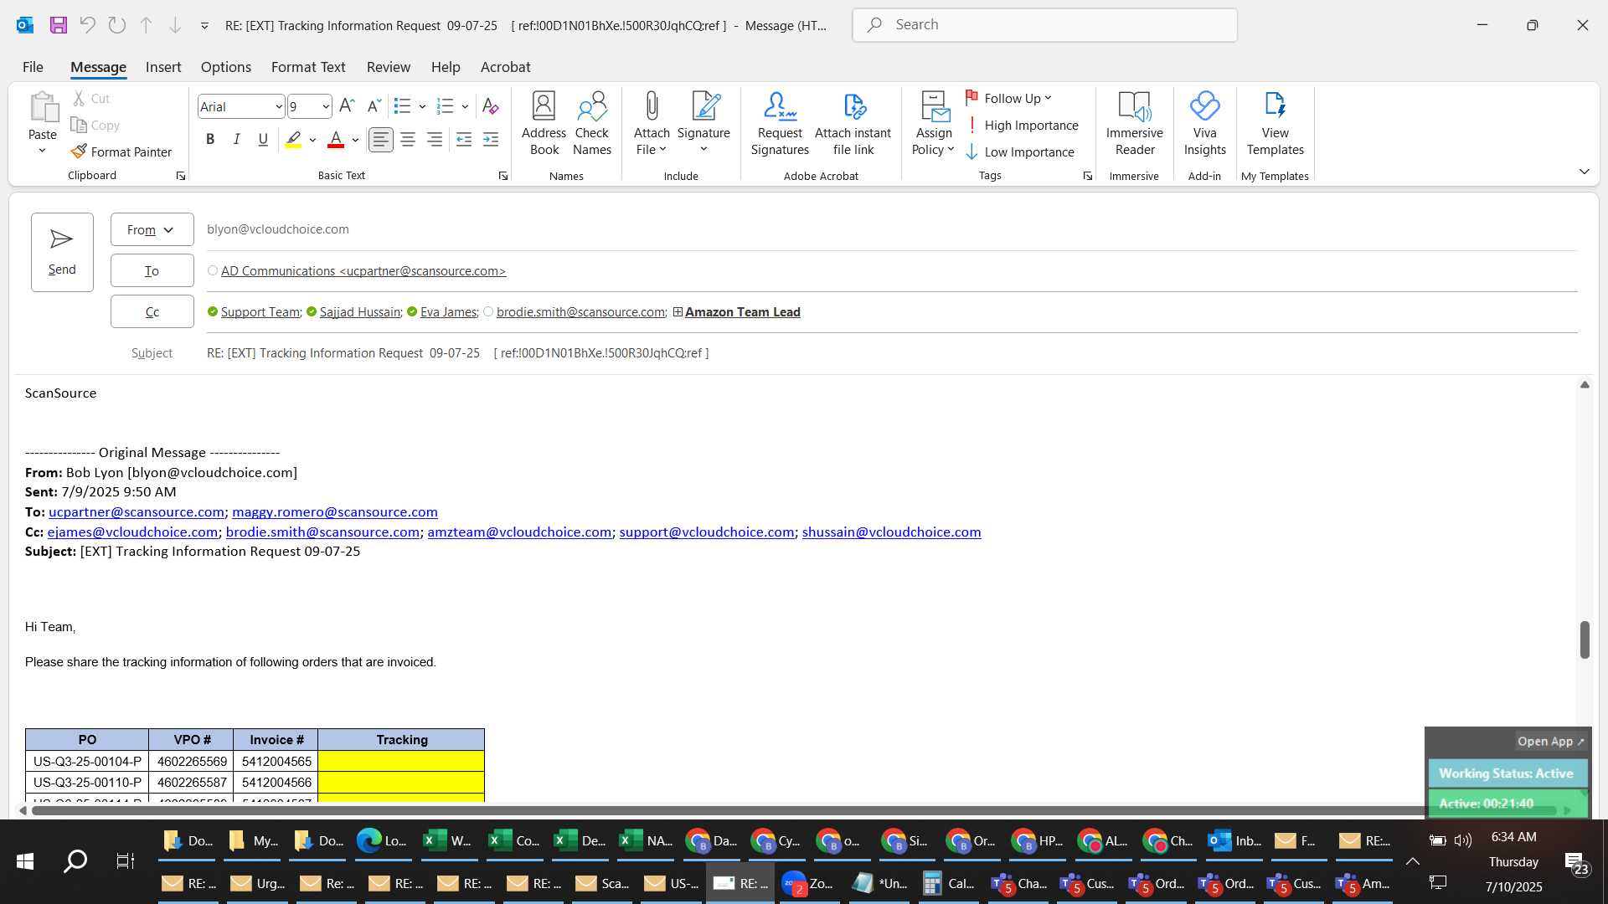Image resolution: width=1608 pixels, height=904 pixels.
Task: Apply bullet list formatting
Action: click(x=403, y=106)
